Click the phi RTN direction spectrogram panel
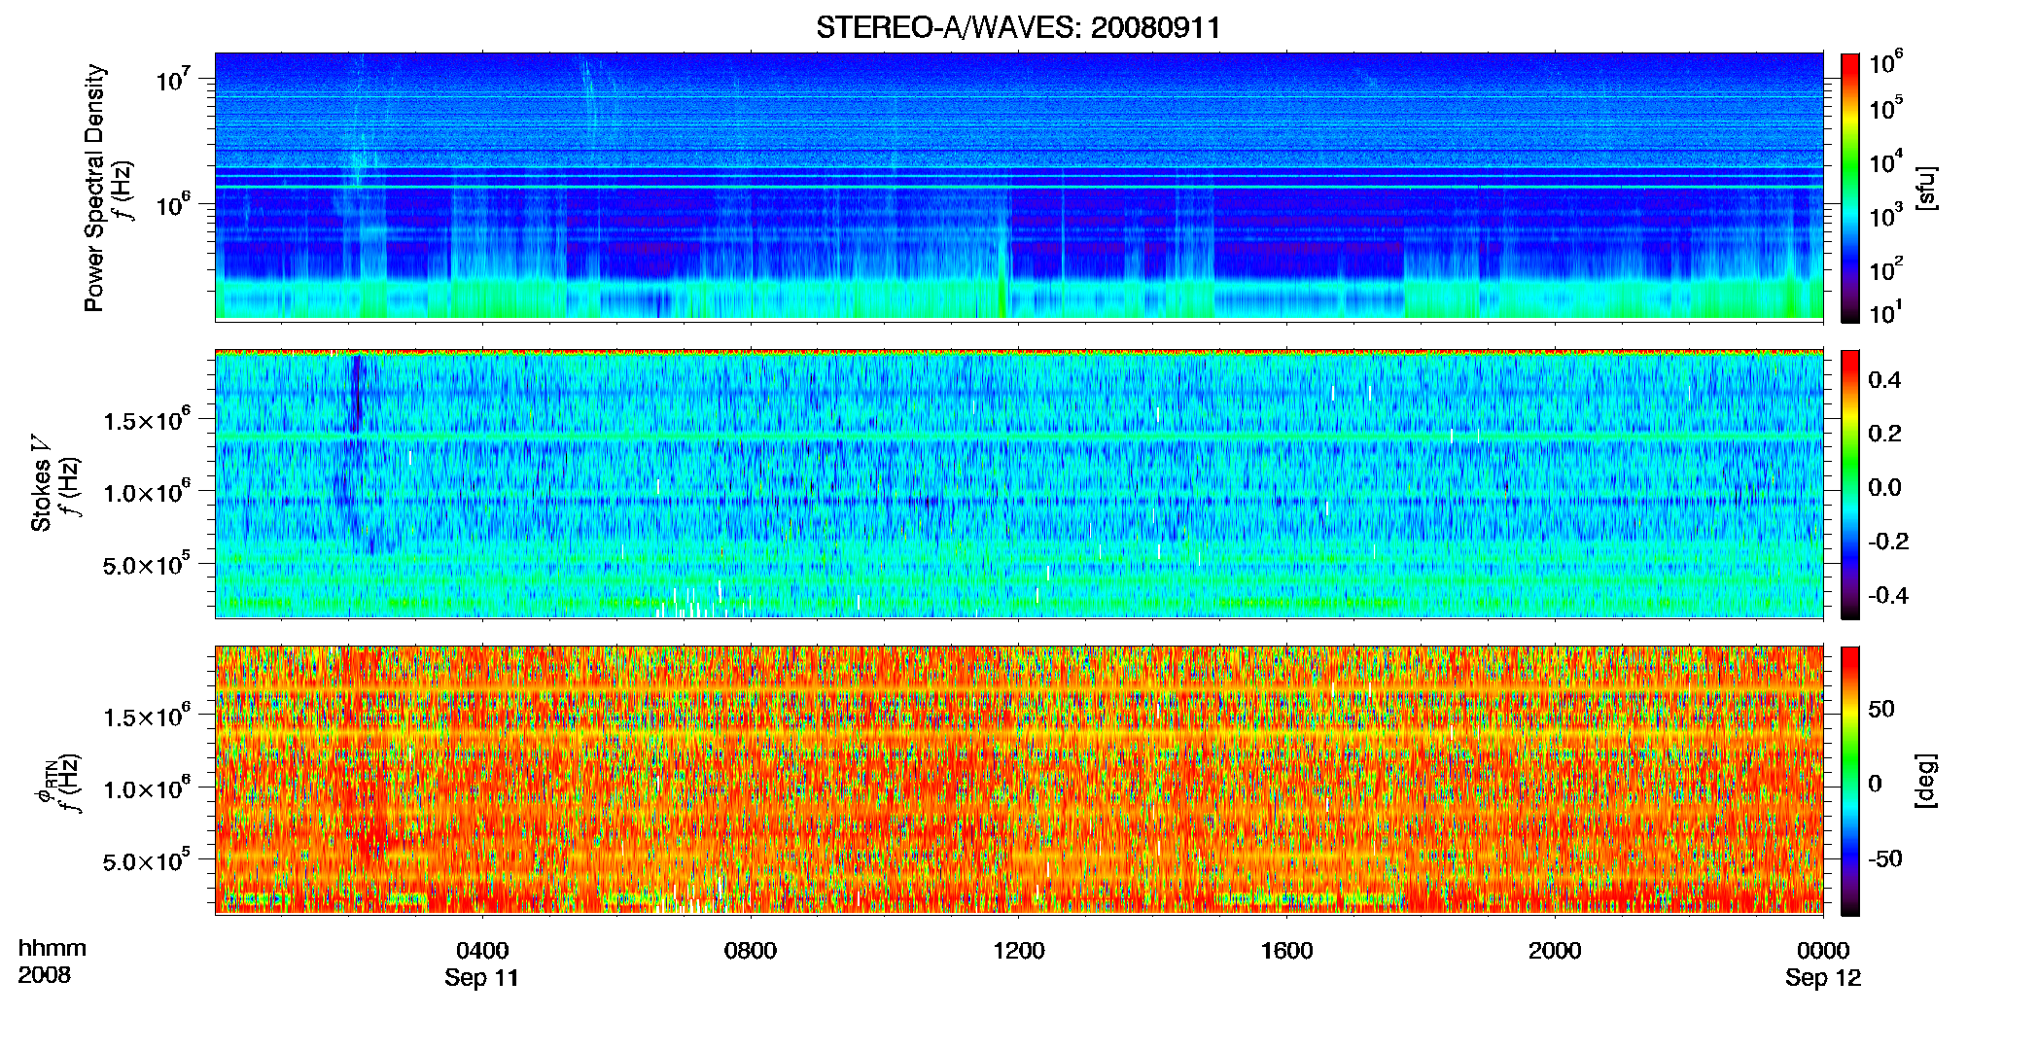 pos(1019,781)
